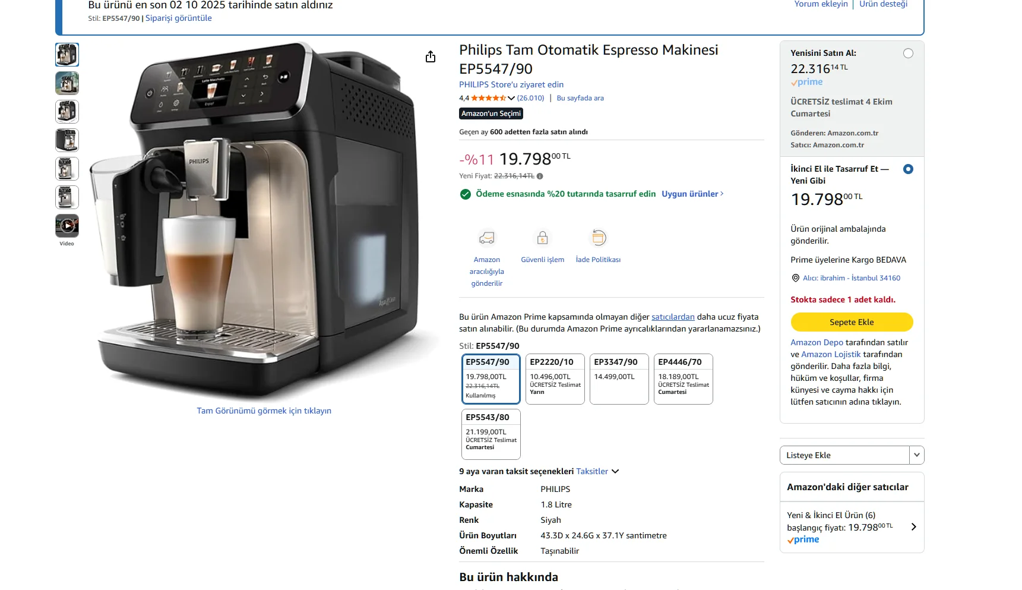1022x590 pixels.
Task: Visit the PHILIPS Store link
Action: (511, 85)
